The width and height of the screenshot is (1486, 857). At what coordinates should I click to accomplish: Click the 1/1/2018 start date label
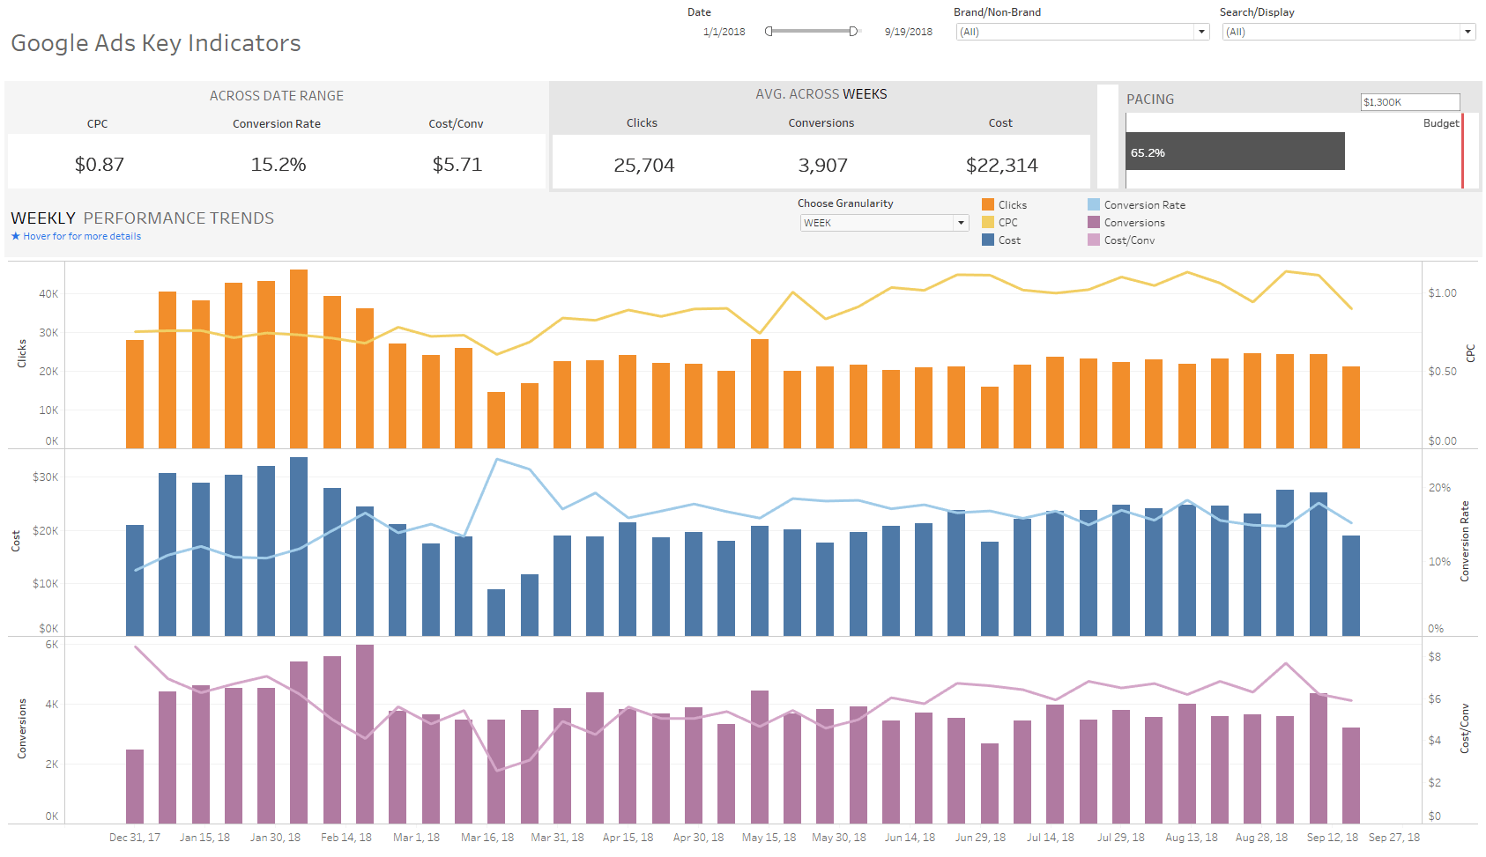724,32
